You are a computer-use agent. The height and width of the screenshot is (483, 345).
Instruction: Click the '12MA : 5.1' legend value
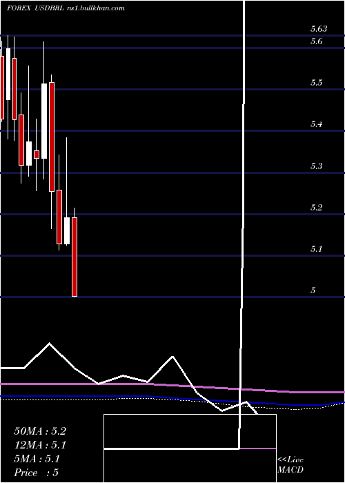pos(40,445)
